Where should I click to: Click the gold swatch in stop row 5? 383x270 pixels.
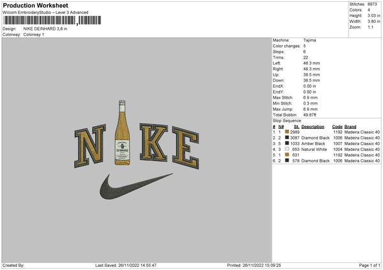click(x=287, y=155)
